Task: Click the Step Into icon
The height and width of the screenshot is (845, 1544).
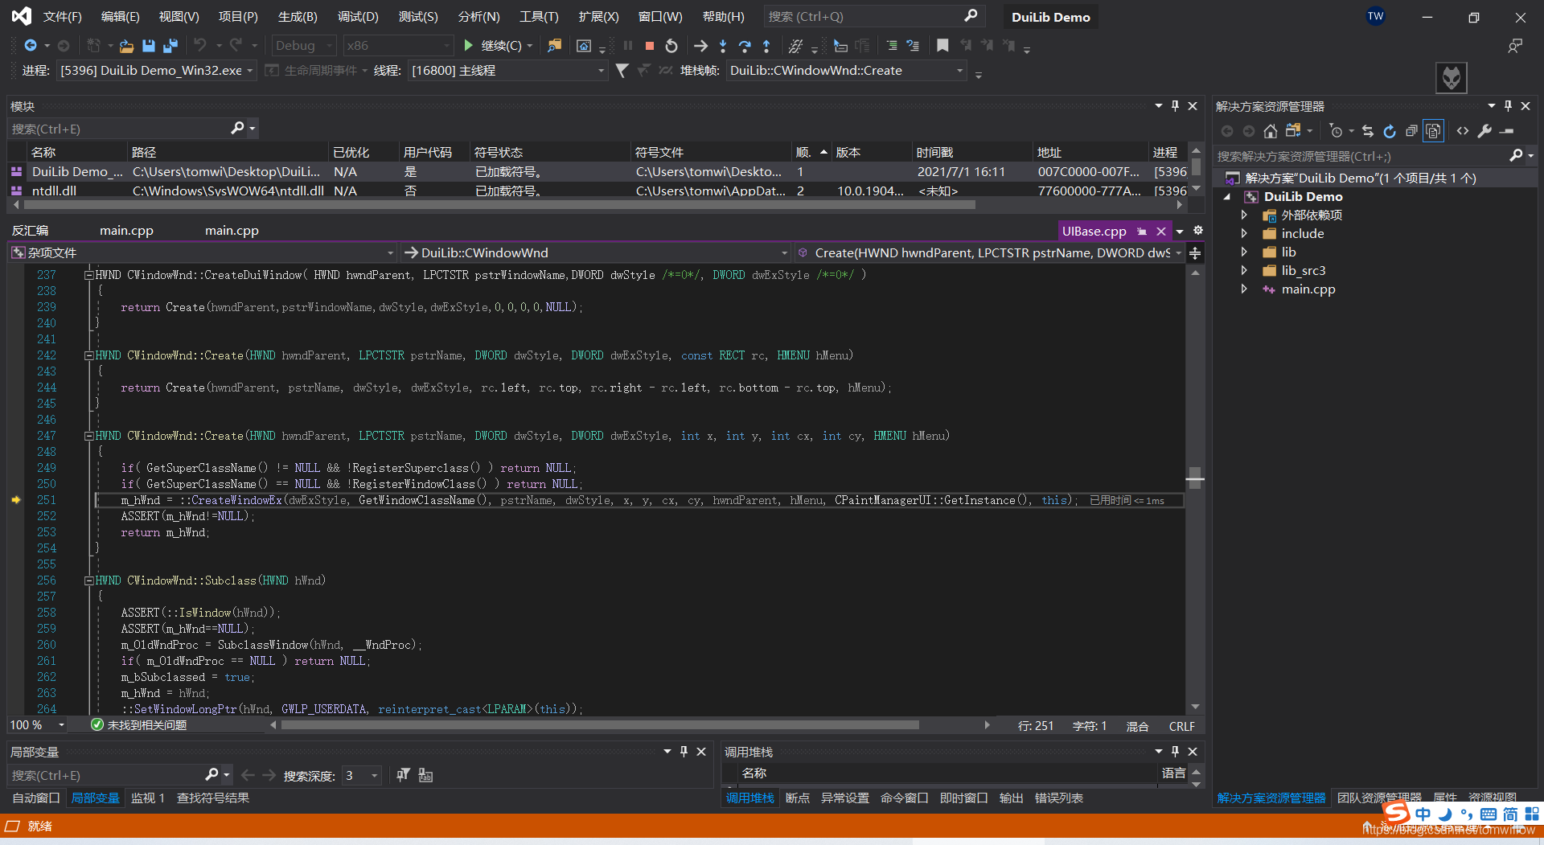Action: coord(723,46)
